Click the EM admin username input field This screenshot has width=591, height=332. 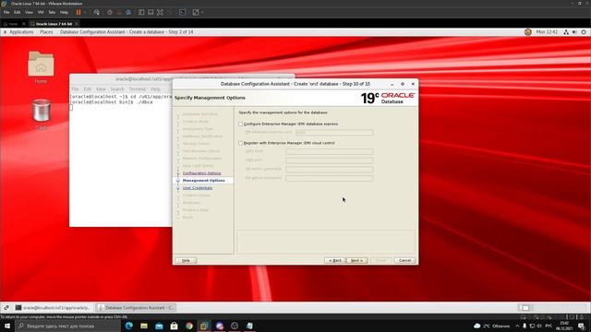click(330, 169)
